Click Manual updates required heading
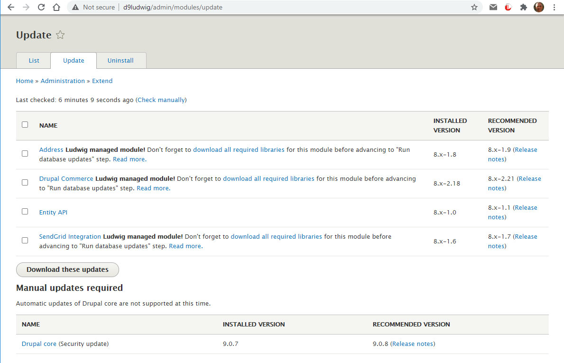Screen dimensions: 564x363 pos(69,288)
